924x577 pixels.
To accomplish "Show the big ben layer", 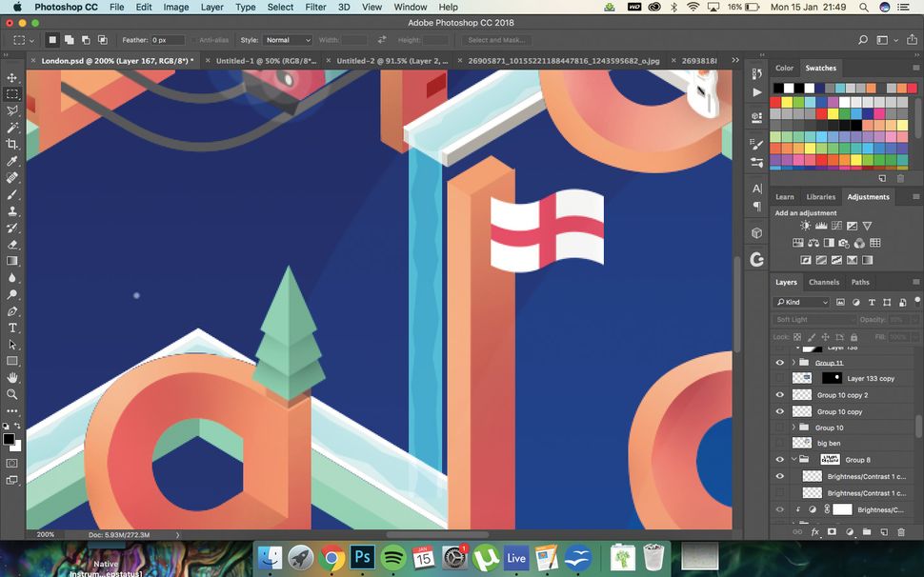I will [x=780, y=443].
